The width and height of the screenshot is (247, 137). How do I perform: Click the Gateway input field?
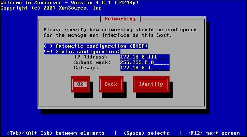pos(145,68)
